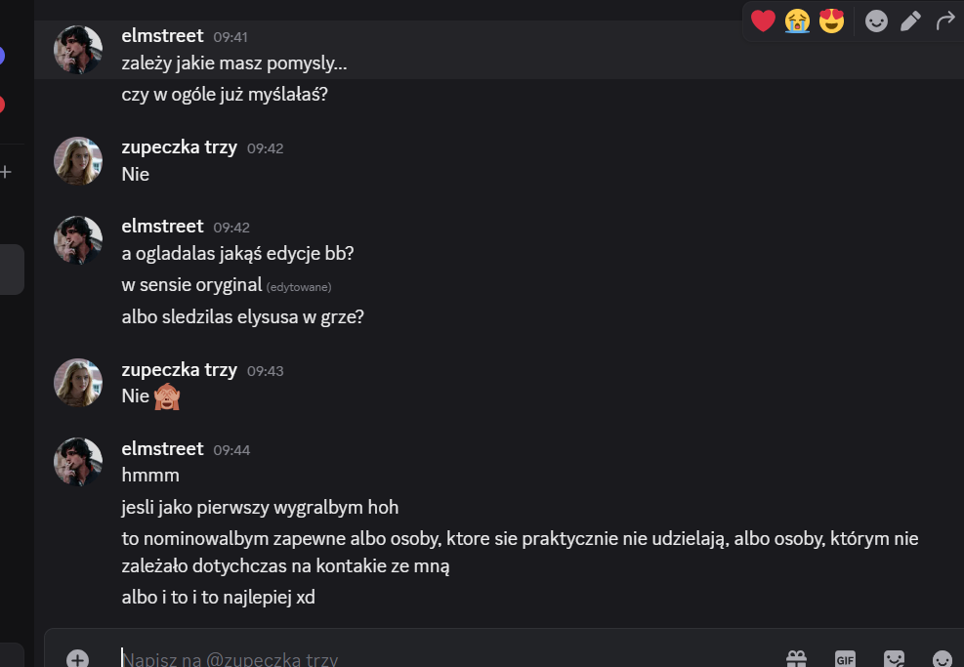Image resolution: width=964 pixels, height=667 pixels.
Task: React with the heart-eyes emoji
Action: coord(831,21)
